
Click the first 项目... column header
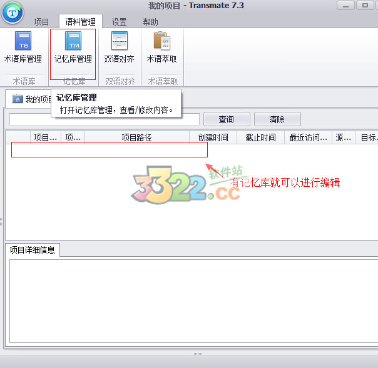[46, 137]
